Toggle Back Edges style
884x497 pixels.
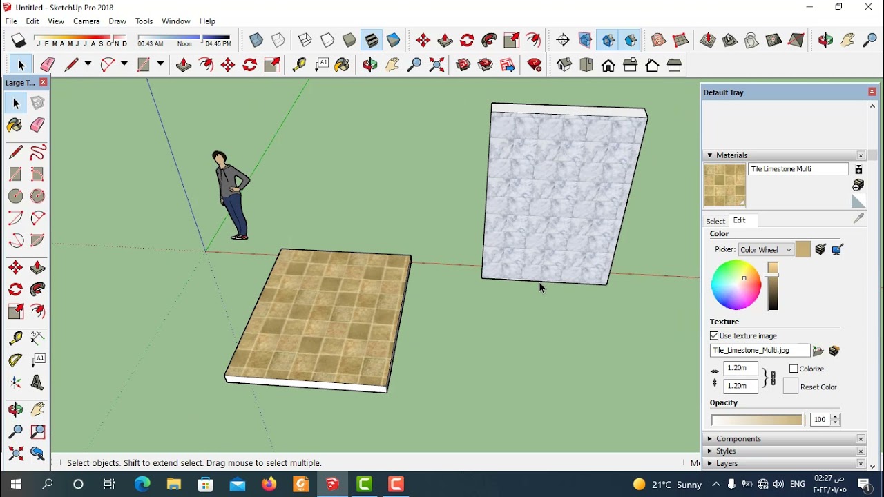[x=278, y=40]
